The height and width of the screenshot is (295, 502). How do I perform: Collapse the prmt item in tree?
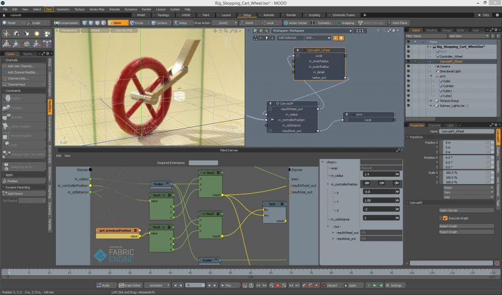click(431, 76)
